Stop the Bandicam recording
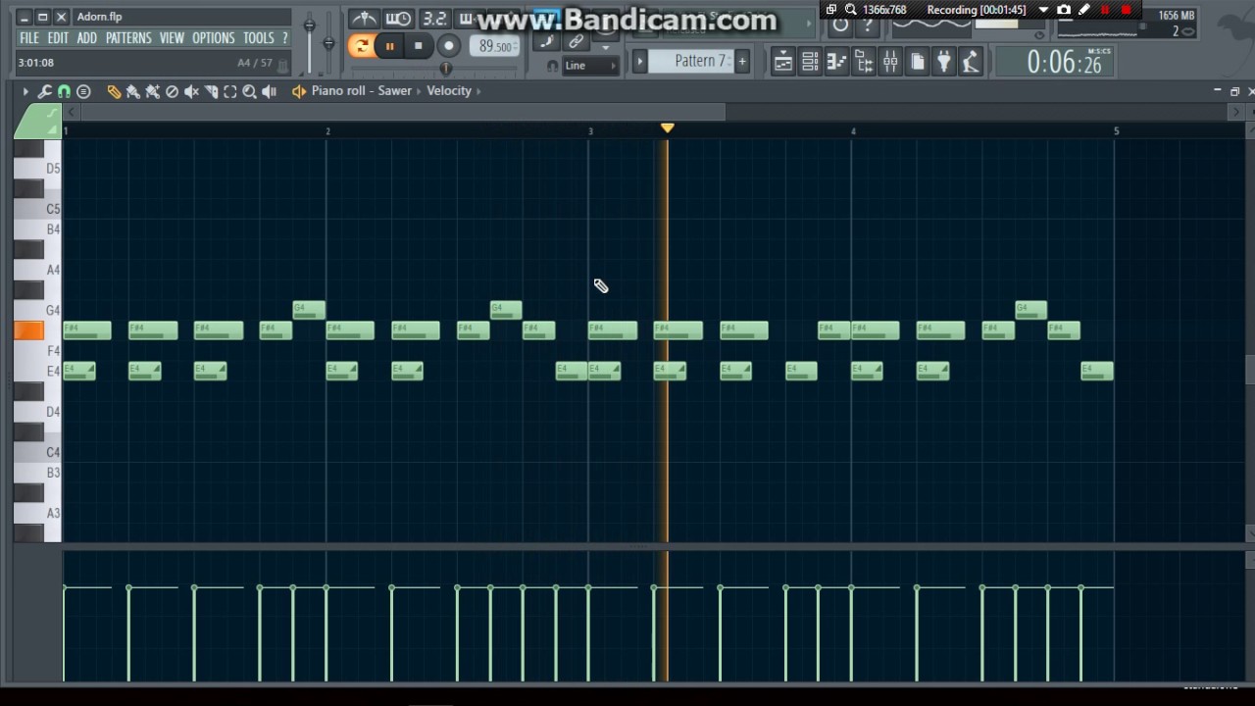 click(1126, 10)
